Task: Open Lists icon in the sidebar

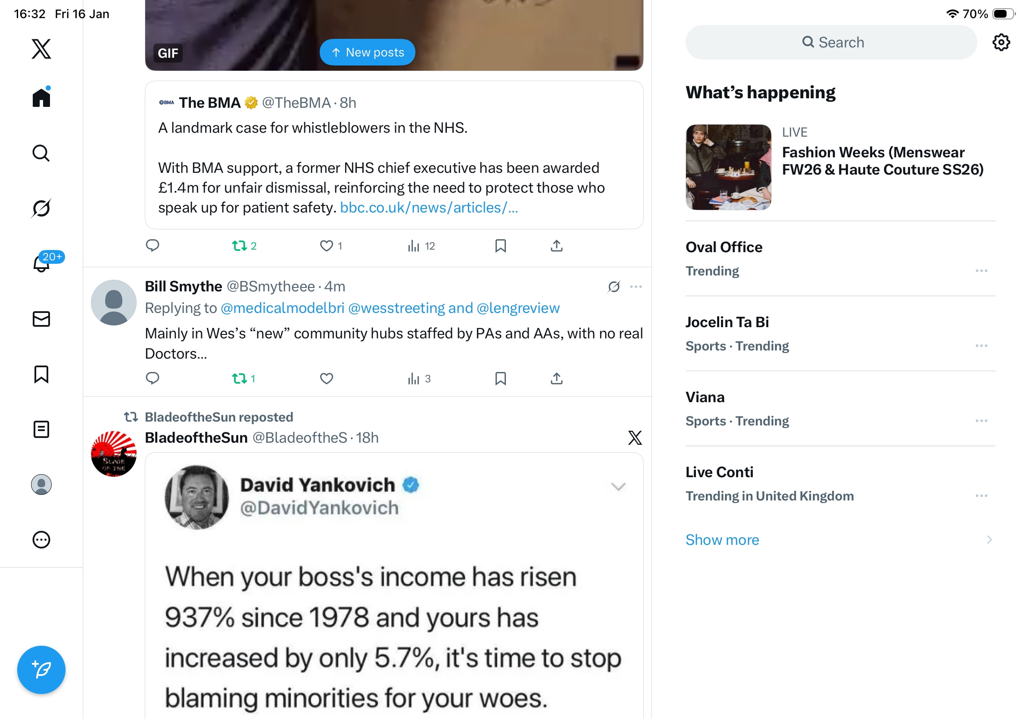Action: click(x=41, y=429)
